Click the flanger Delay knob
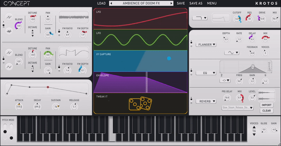The width and height of the screenshot is (281, 146). pos(252,39)
